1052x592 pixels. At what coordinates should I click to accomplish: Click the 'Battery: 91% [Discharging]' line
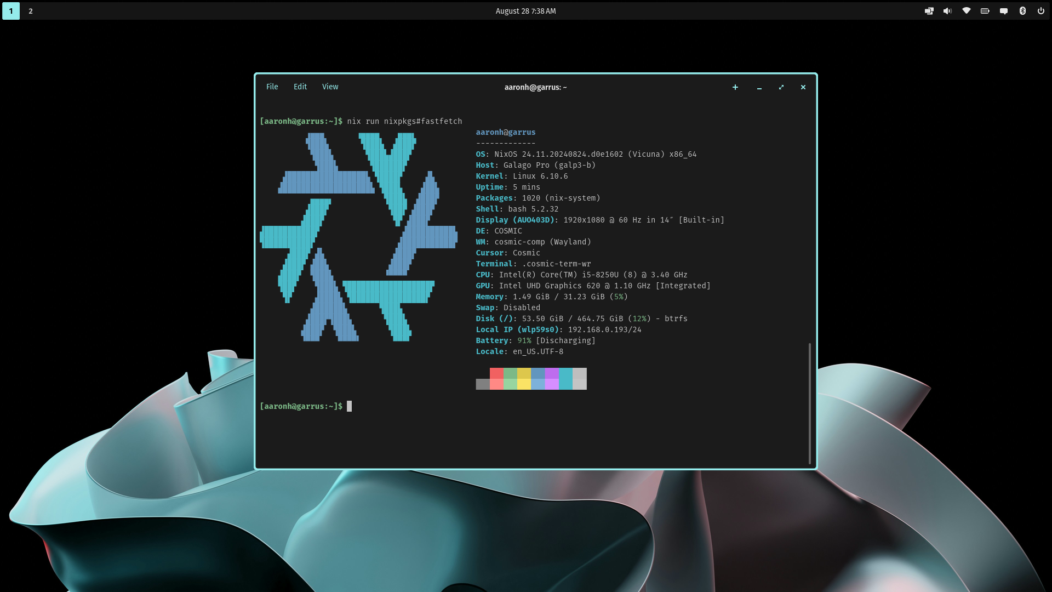click(535, 340)
